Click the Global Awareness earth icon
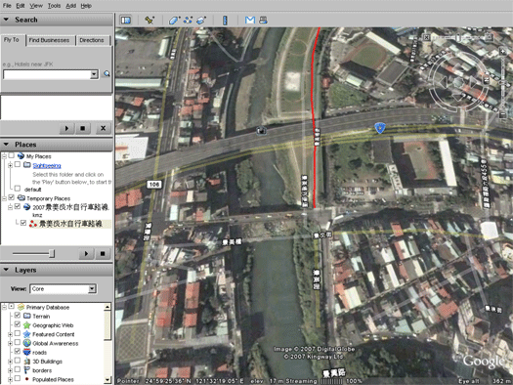Image resolution: width=513 pixels, height=385 pixels. click(x=26, y=343)
